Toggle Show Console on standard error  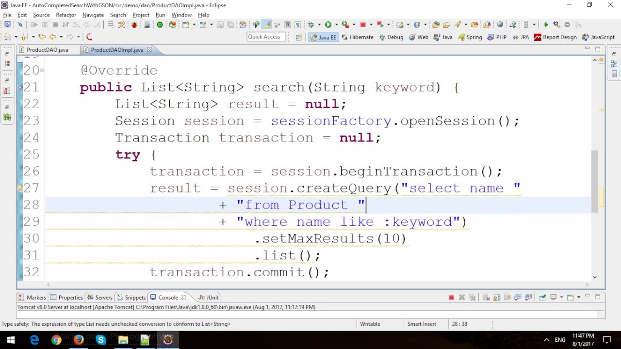[x=528, y=297]
